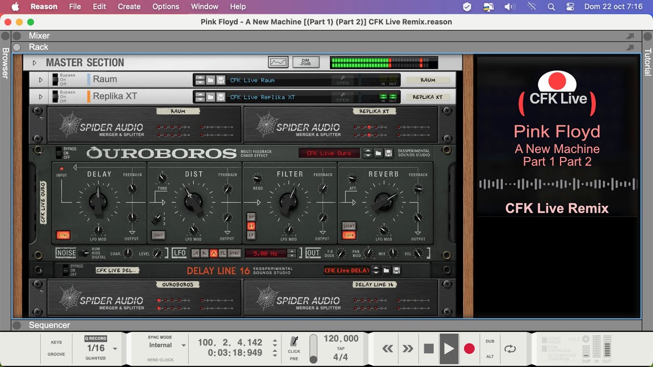Expand the Sequencer section
Image resolution: width=653 pixels, height=367 pixels.
point(17,325)
